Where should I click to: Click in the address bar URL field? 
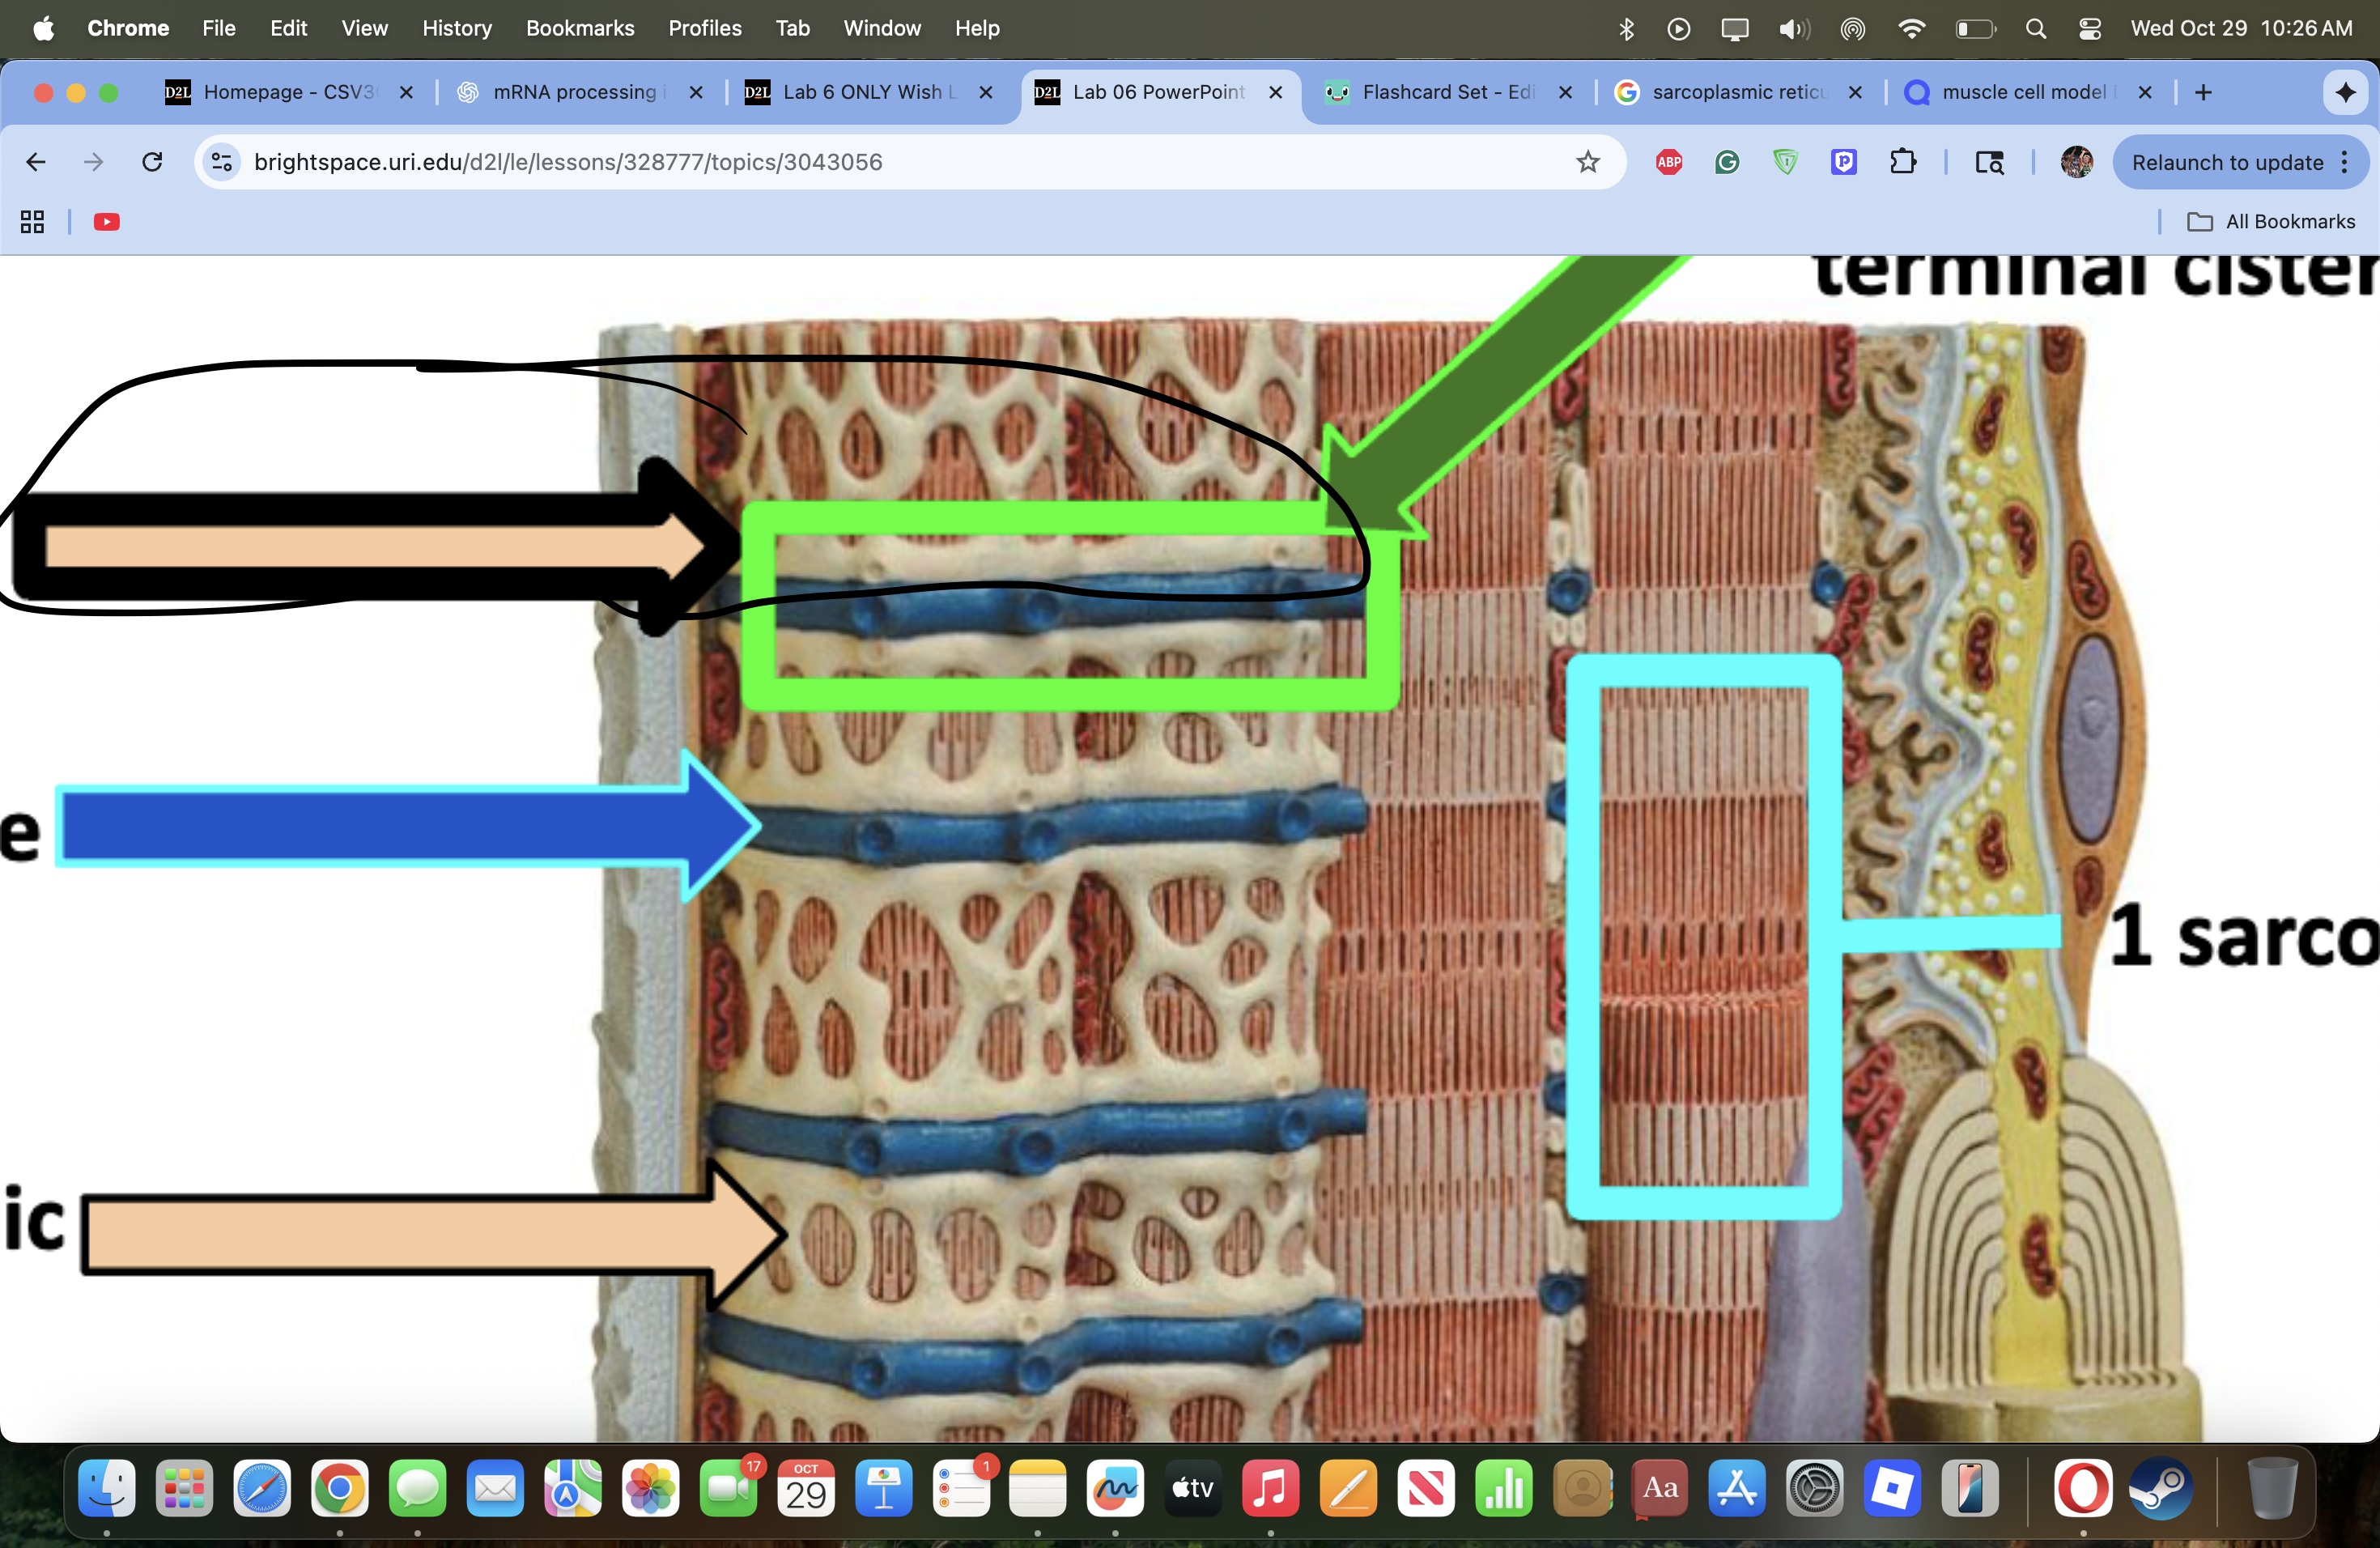coord(800,162)
